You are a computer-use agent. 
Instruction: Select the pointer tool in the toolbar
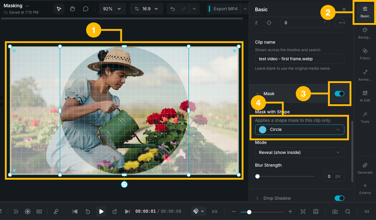[59, 9]
